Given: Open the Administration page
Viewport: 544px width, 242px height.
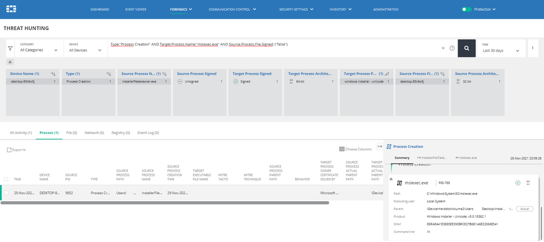Looking at the screenshot, I should pyautogui.click(x=386, y=9).
